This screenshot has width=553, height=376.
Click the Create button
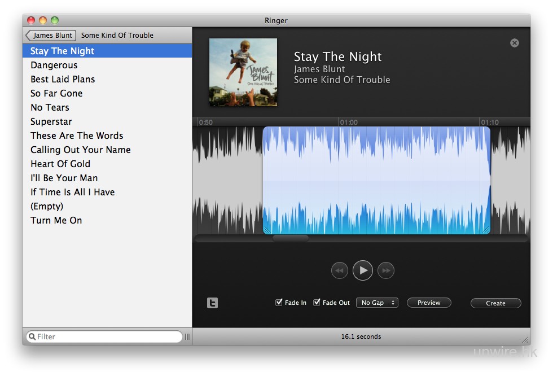coord(495,303)
